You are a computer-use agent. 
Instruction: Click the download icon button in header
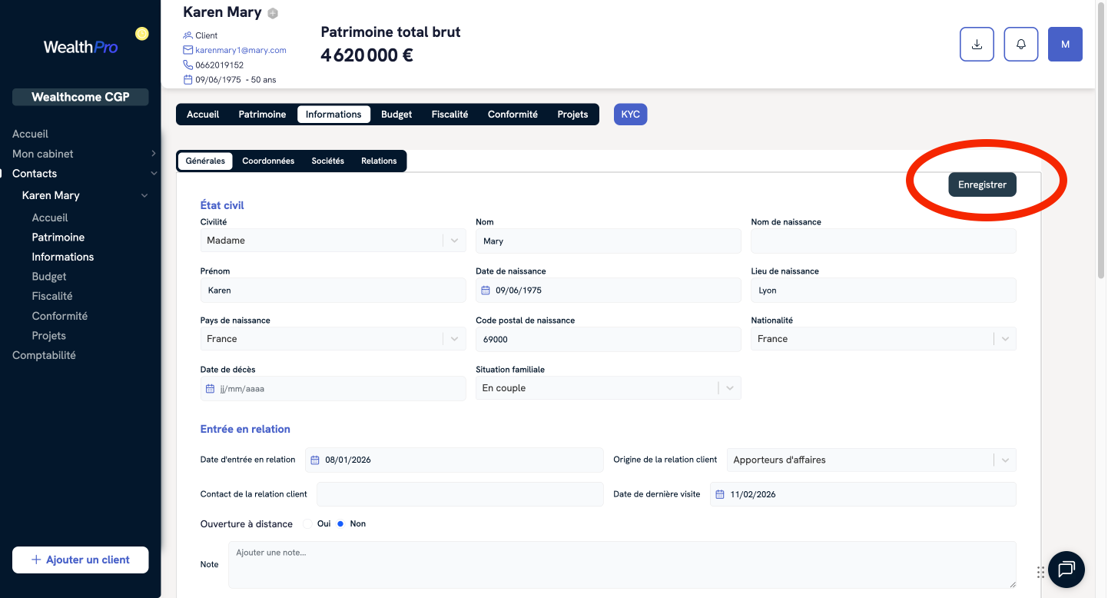click(x=977, y=45)
